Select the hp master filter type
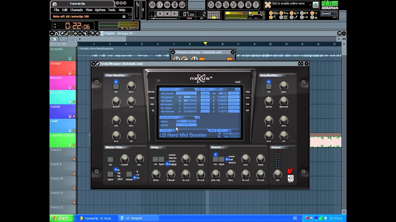 (118, 173)
